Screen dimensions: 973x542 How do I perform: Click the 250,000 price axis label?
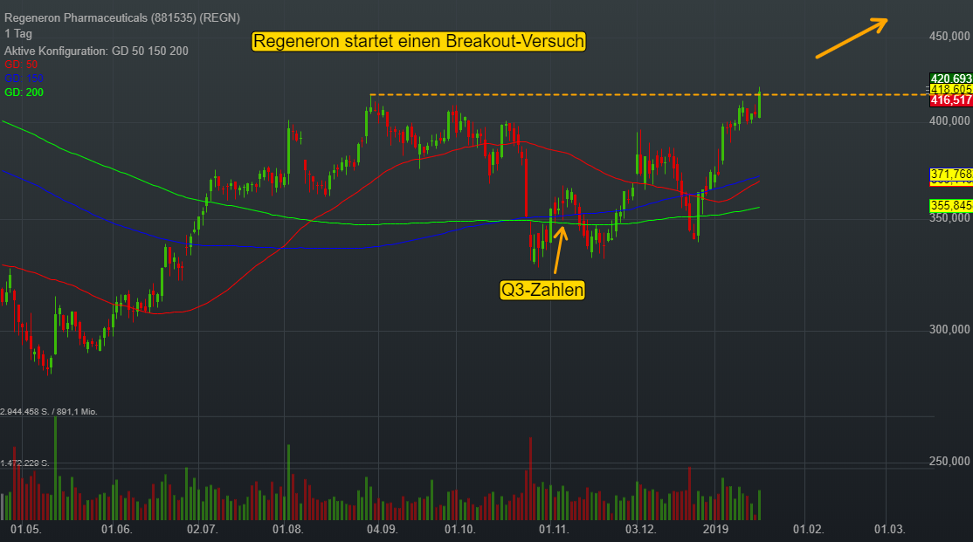point(949,462)
